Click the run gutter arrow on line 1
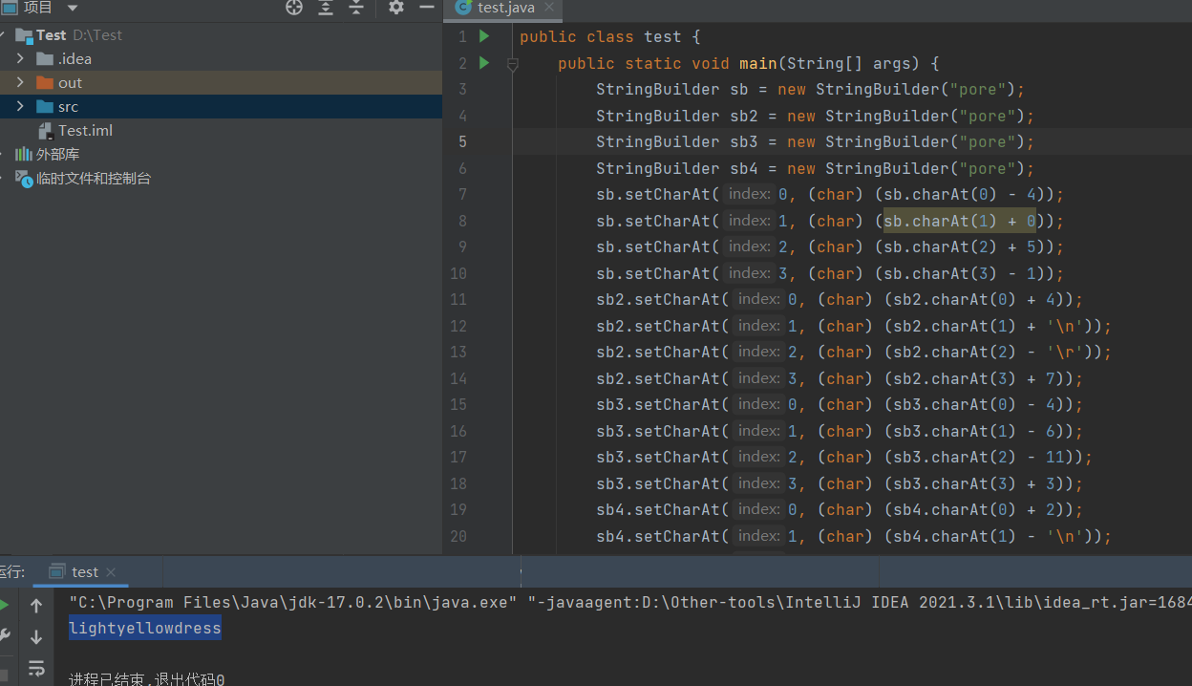The width and height of the screenshot is (1192, 686). 484,36
